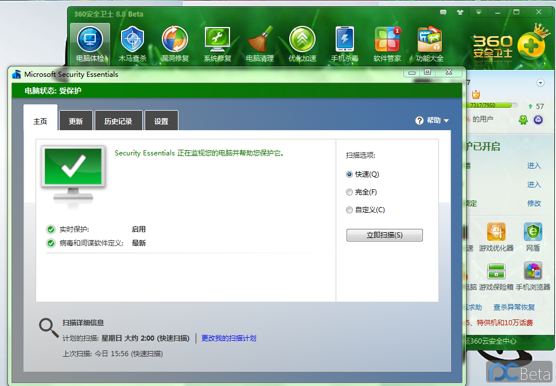Expand the 帮助 dropdown arrow
The height and width of the screenshot is (386, 556).
pyautogui.click(x=446, y=121)
